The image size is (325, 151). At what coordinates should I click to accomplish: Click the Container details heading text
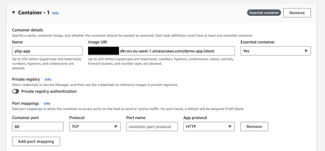(28, 30)
